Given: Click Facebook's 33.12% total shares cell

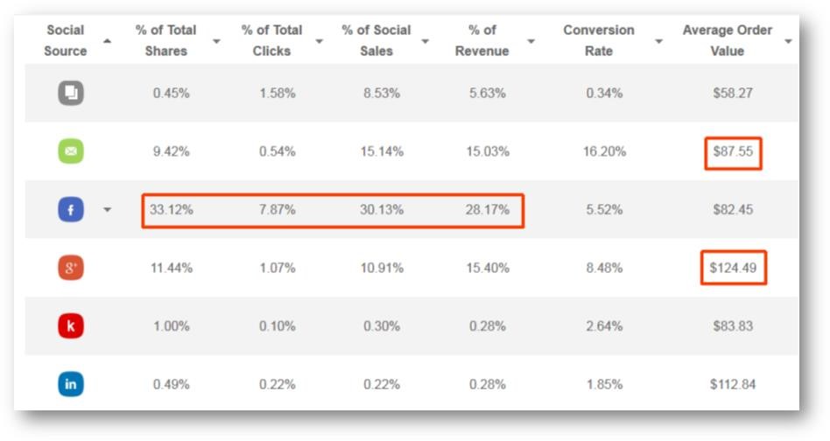Looking at the screenshot, I should click(171, 210).
